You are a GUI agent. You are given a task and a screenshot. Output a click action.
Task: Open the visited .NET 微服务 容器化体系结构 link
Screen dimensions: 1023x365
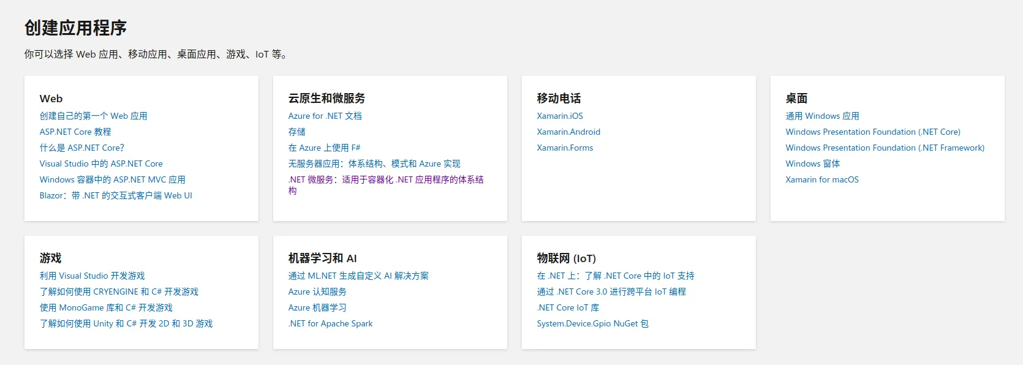tap(386, 185)
